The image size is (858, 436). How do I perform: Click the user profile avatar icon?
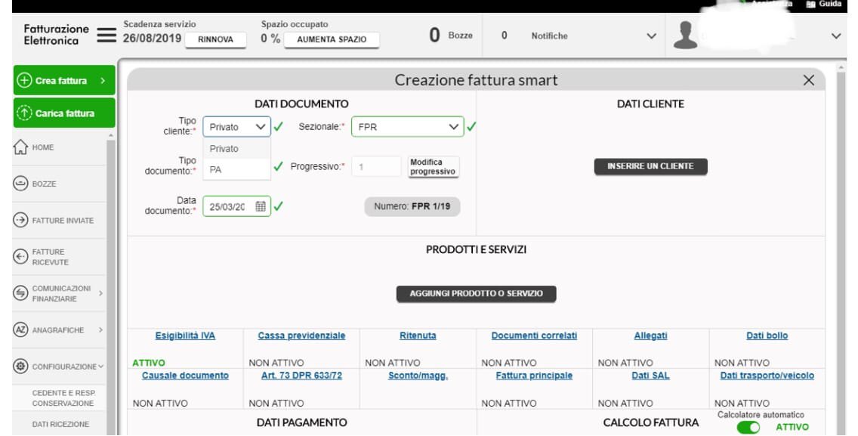(685, 36)
